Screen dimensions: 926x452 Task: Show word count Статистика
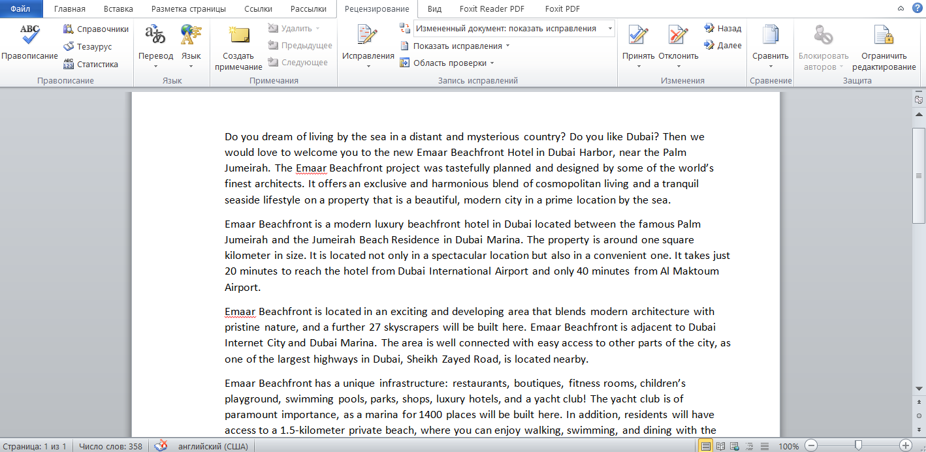(x=91, y=64)
